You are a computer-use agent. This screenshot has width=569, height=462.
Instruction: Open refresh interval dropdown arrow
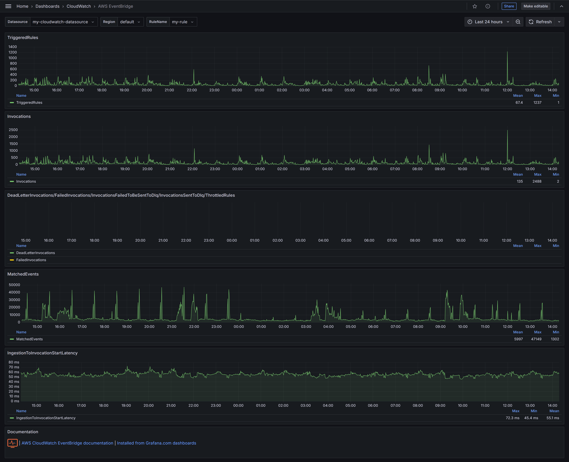point(559,22)
